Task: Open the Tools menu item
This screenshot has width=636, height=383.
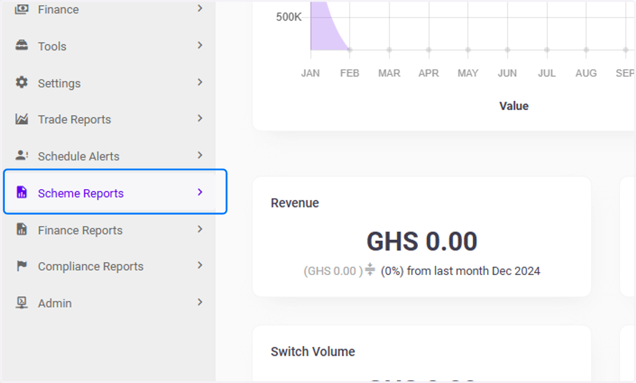Action: pyautogui.click(x=109, y=46)
